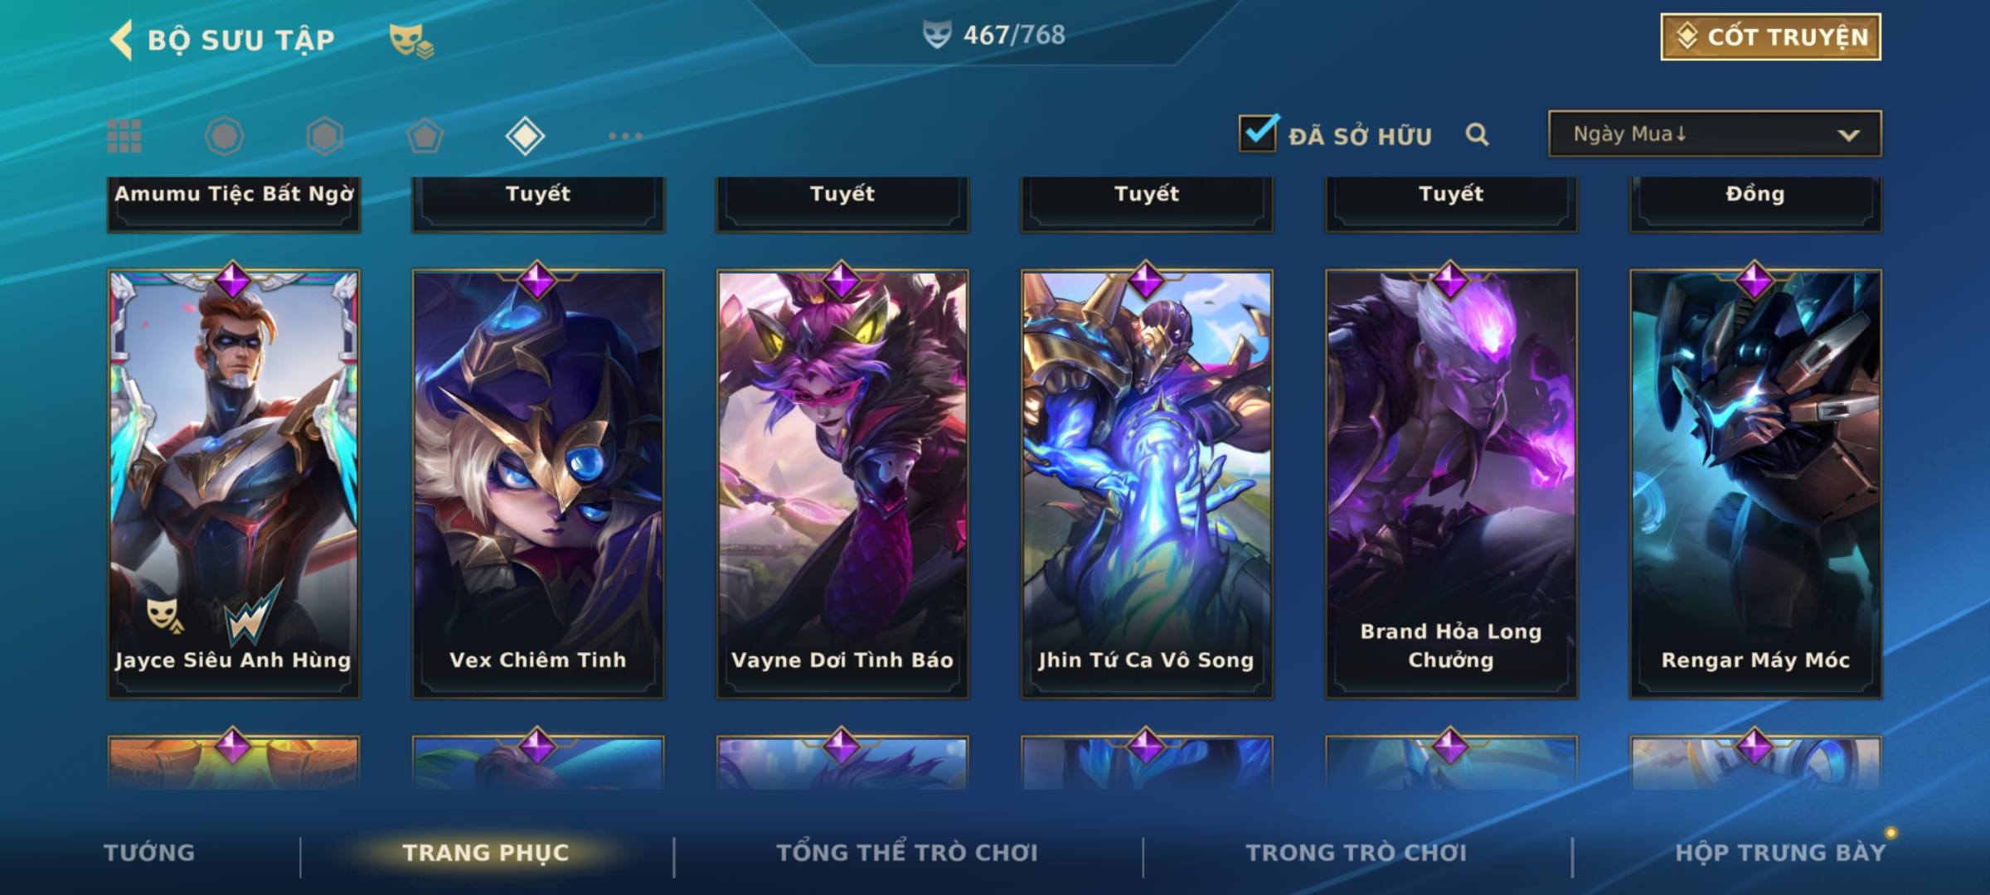This screenshot has height=895, width=1990.
Task: Uncheck the Đã Sở Hữu checkbox
Action: coord(1258,133)
